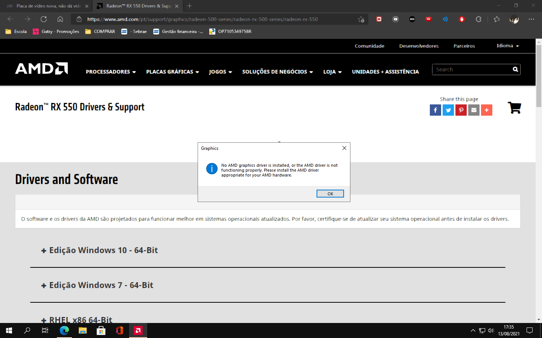Close the Graphics dialog
The width and height of the screenshot is (542, 338).
tap(344, 148)
